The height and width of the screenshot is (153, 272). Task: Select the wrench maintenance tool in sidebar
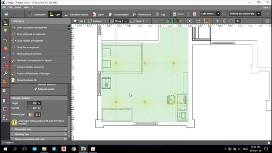pos(6,74)
